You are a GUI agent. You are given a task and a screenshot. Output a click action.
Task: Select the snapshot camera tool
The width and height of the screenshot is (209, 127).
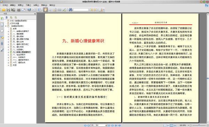[x=60, y=10]
